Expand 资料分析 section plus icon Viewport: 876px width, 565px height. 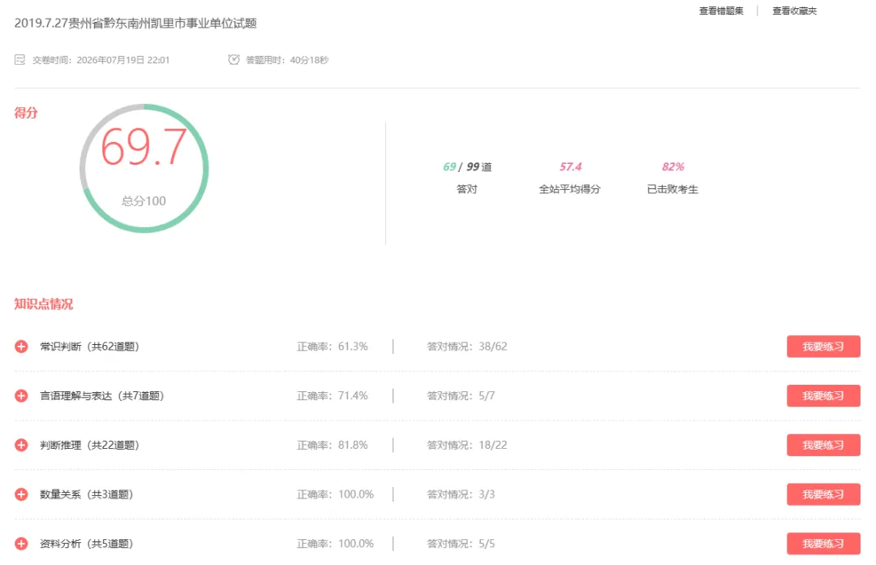21,543
